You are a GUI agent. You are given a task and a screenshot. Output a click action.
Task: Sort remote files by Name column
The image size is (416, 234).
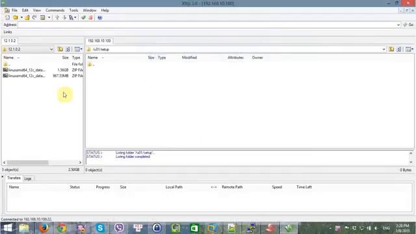pyautogui.click(x=93, y=58)
